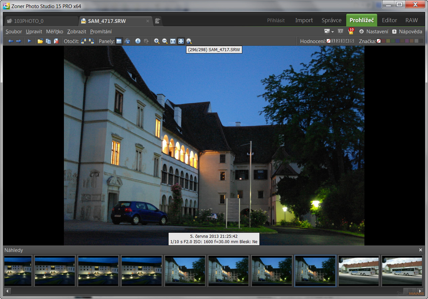Open the notification messages icon showing 10

(x=351, y=31)
